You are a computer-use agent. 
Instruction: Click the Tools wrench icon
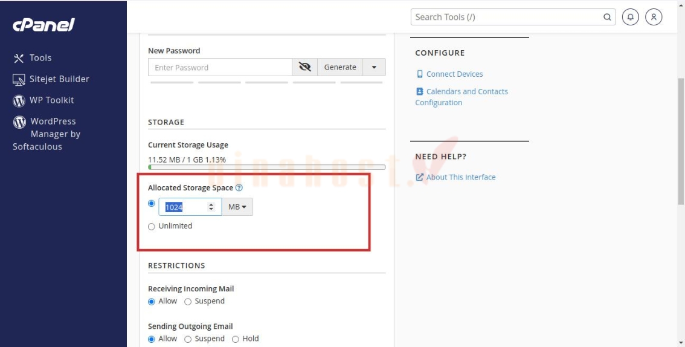click(x=18, y=58)
